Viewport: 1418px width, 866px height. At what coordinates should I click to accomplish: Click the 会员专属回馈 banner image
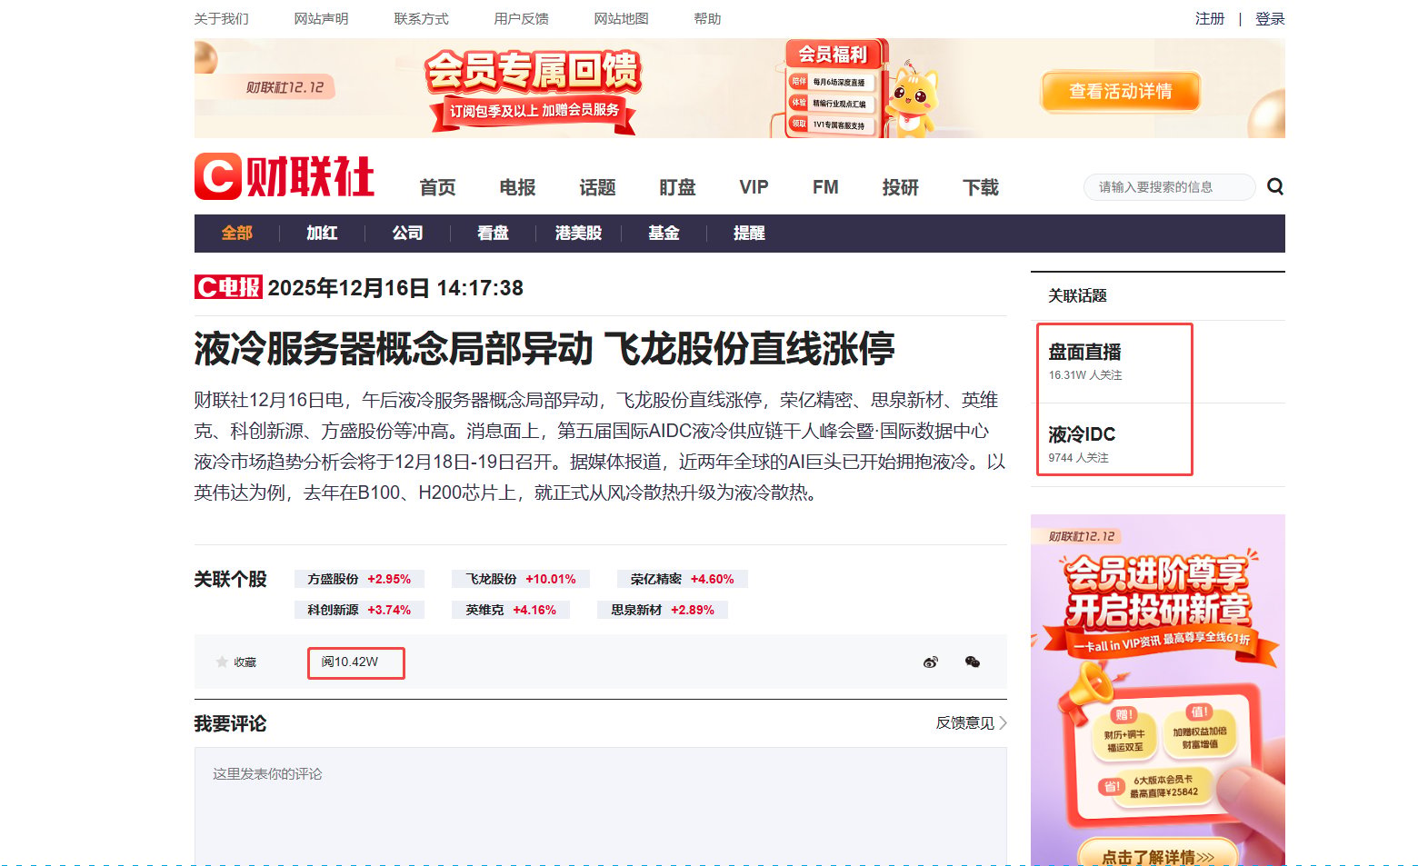(x=739, y=88)
